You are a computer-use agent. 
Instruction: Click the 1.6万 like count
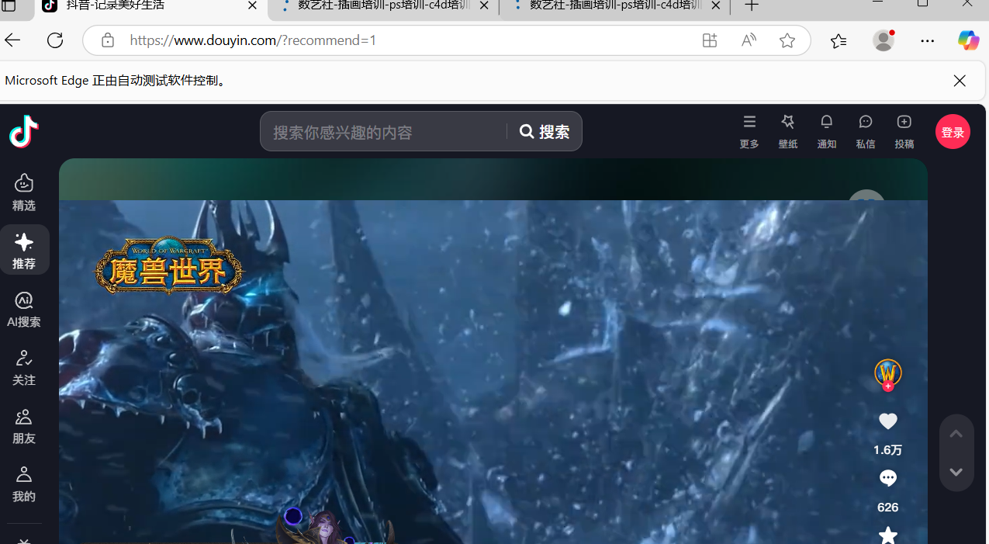[x=887, y=450]
